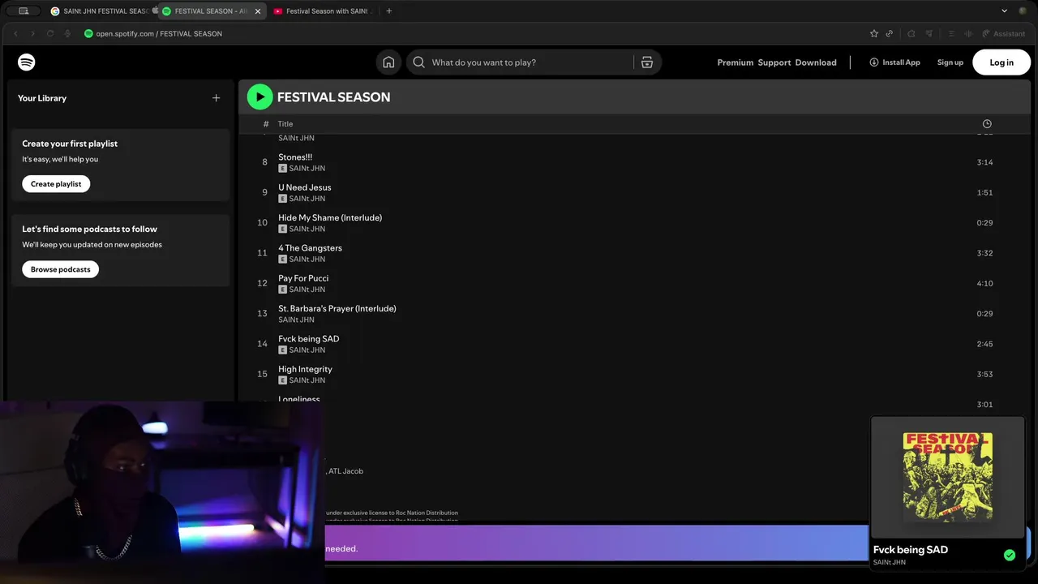1038x584 pixels.
Task: Select track 4 The Gangsters
Action: 310,248
